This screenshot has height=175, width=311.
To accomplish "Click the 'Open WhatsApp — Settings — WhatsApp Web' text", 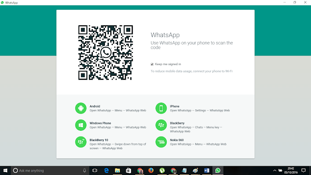I will [200, 110].
